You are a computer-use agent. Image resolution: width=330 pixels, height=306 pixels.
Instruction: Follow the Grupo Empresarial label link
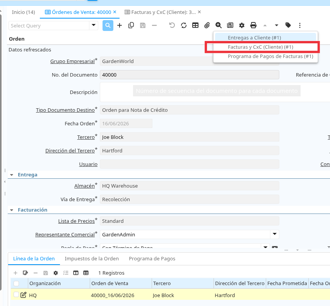coord(72,62)
